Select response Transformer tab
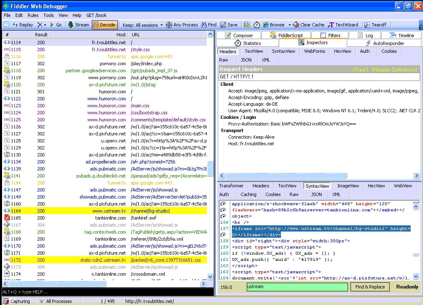Viewport: 423px width, 305px height. coord(231,186)
